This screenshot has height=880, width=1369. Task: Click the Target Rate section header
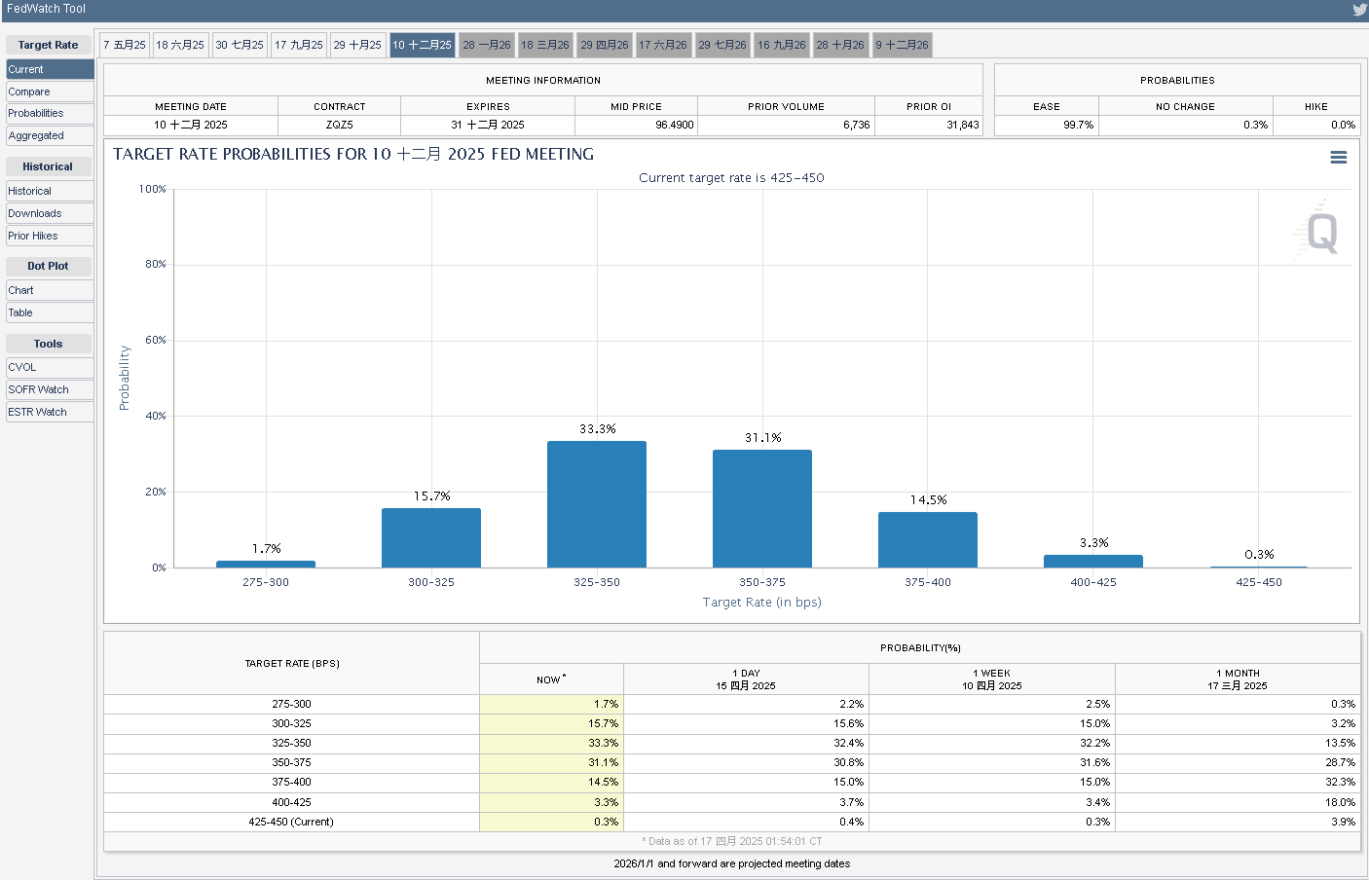pyautogui.click(x=49, y=45)
